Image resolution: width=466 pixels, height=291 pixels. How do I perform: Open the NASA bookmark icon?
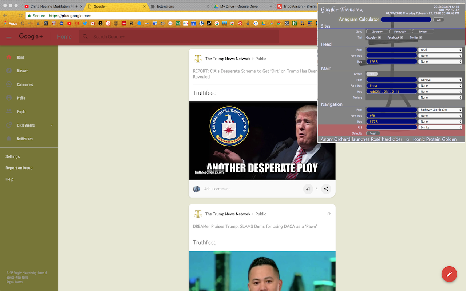62,23
